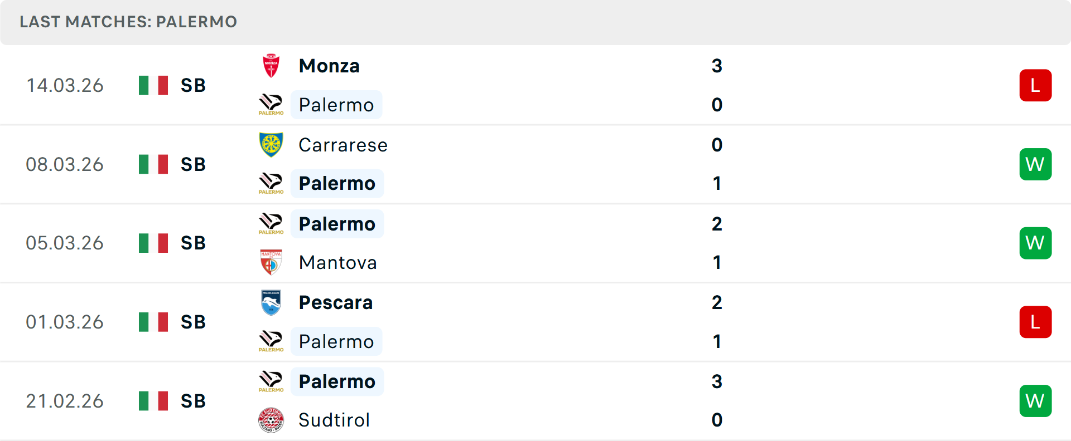Click the SB league label on 05.03.26 row
Screen dimensions: 1071x441
[193, 243]
